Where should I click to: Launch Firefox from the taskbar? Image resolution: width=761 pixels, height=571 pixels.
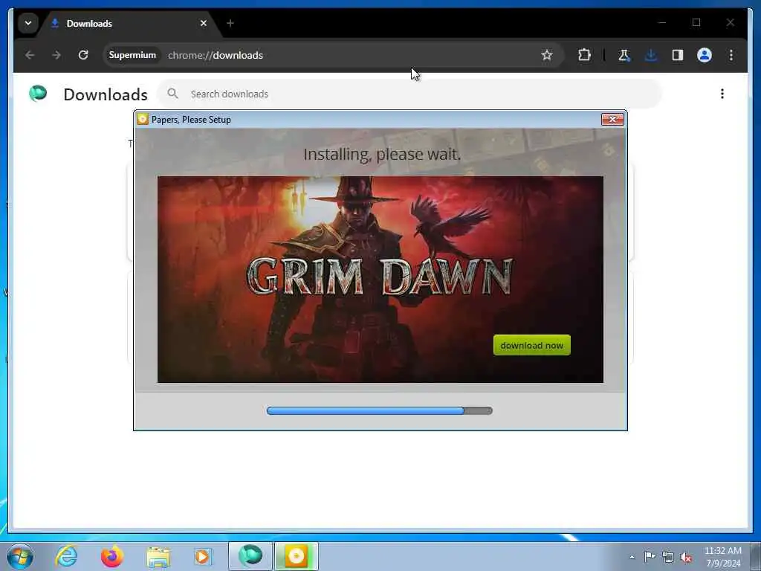click(x=111, y=556)
